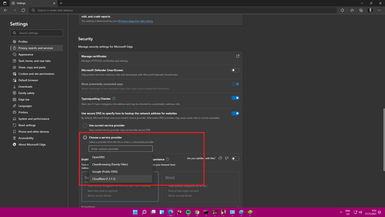Open Privacy, search, and services section

click(x=36, y=48)
